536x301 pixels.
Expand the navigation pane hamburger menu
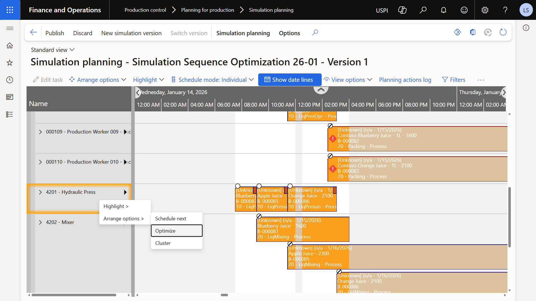[x=10, y=28]
